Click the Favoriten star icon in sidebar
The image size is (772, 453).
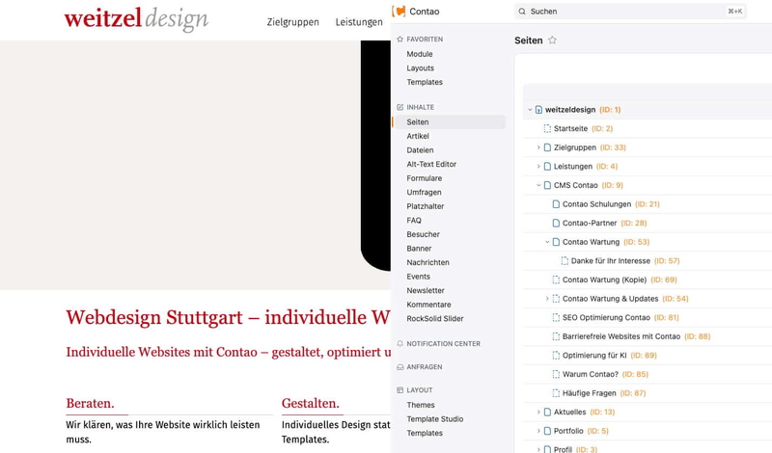(x=400, y=39)
